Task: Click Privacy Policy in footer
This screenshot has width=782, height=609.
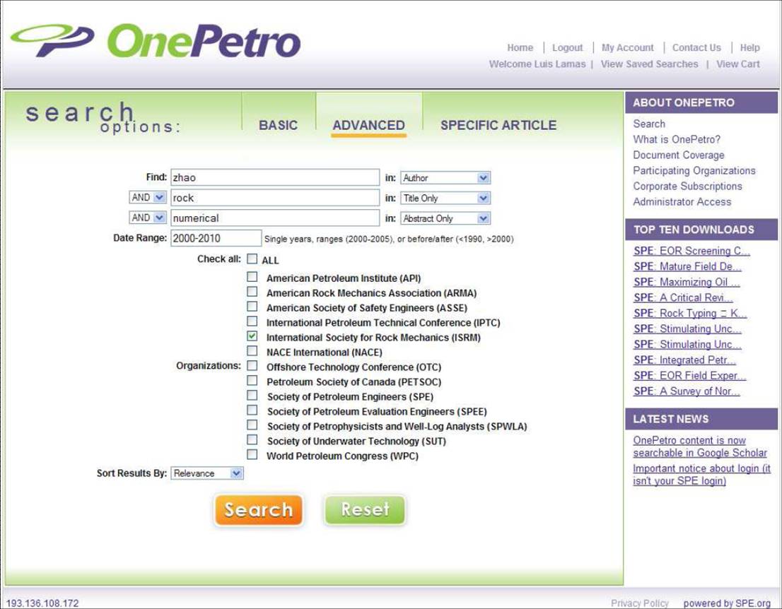Action: pyautogui.click(x=639, y=603)
